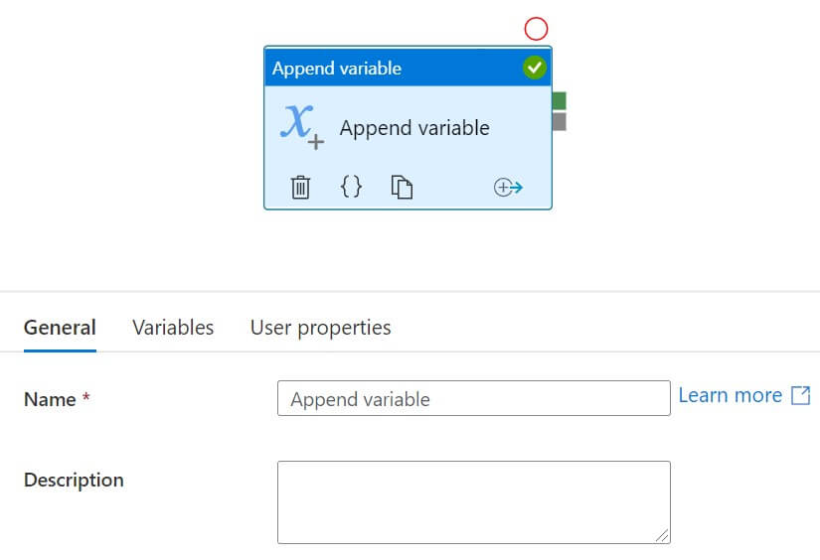Screen dimensions: 820x560
Task: Click the external link icon beside Learn more
Action: pyautogui.click(x=800, y=395)
